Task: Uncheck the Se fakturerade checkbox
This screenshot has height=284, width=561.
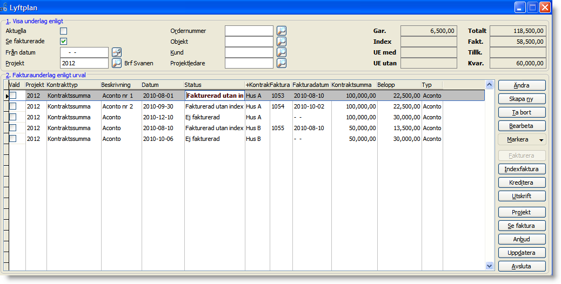Action: pyautogui.click(x=64, y=41)
